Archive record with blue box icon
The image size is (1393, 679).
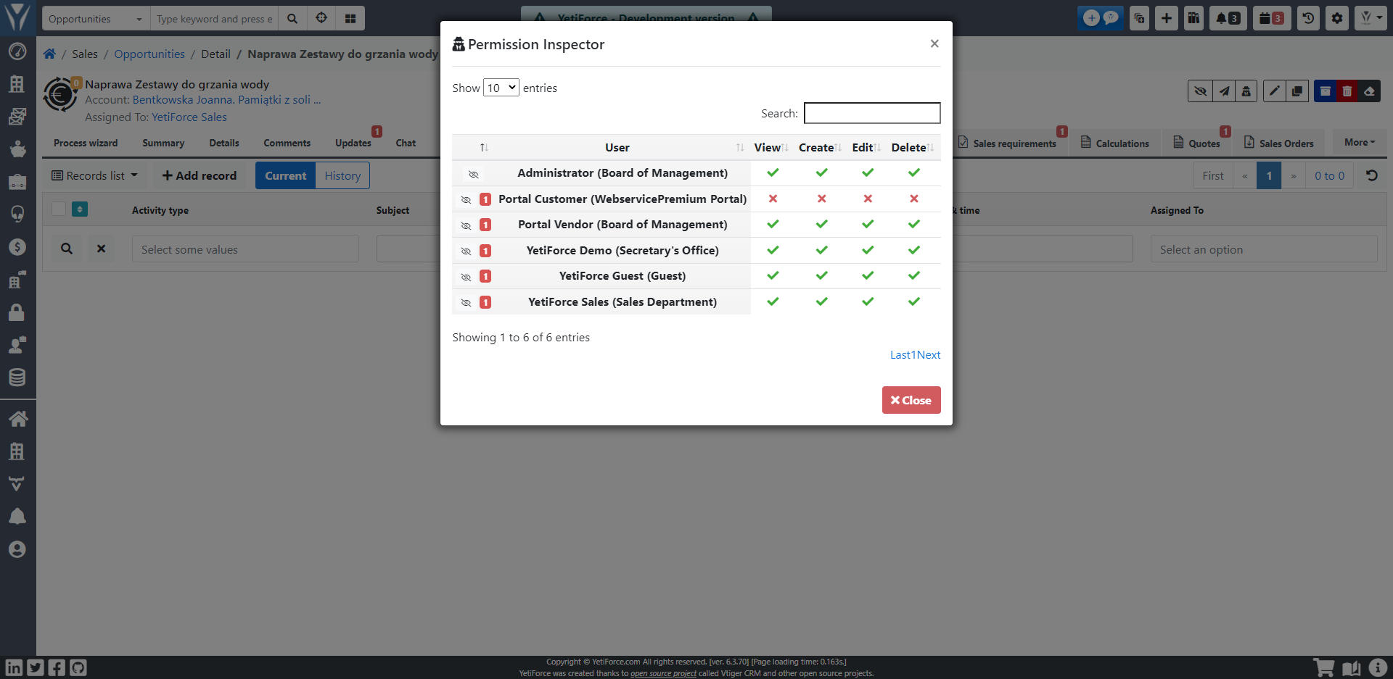(1325, 91)
